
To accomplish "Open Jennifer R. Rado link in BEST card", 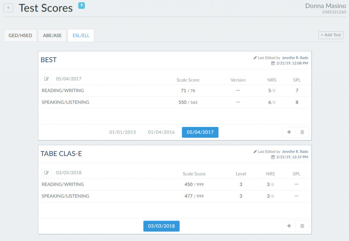I will (295, 58).
